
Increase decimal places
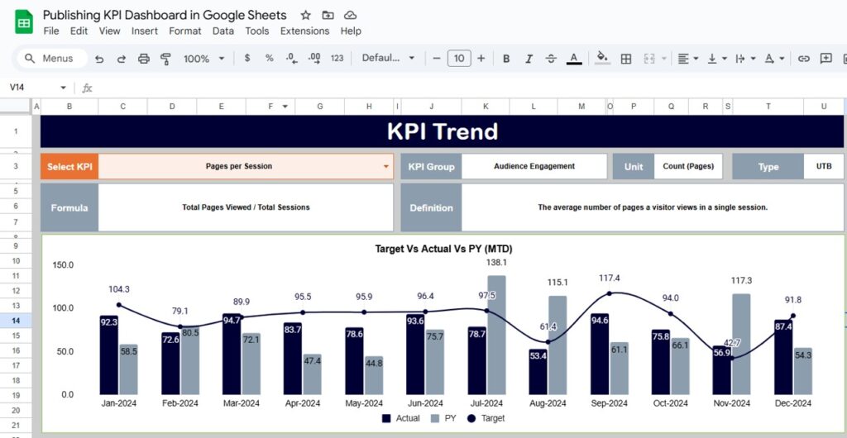coord(313,58)
